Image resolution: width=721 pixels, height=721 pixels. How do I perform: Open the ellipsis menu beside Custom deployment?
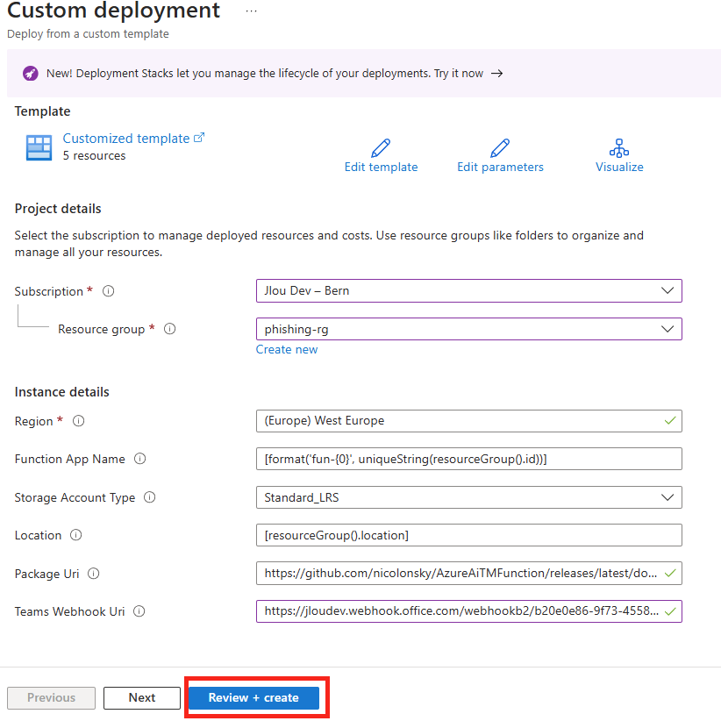pos(251,11)
